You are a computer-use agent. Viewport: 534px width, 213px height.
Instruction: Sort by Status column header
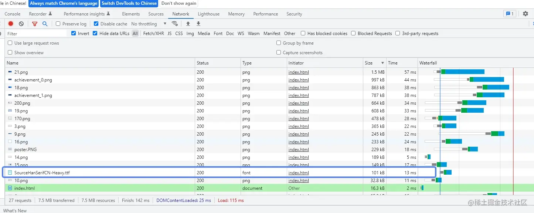click(x=218, y=63)
